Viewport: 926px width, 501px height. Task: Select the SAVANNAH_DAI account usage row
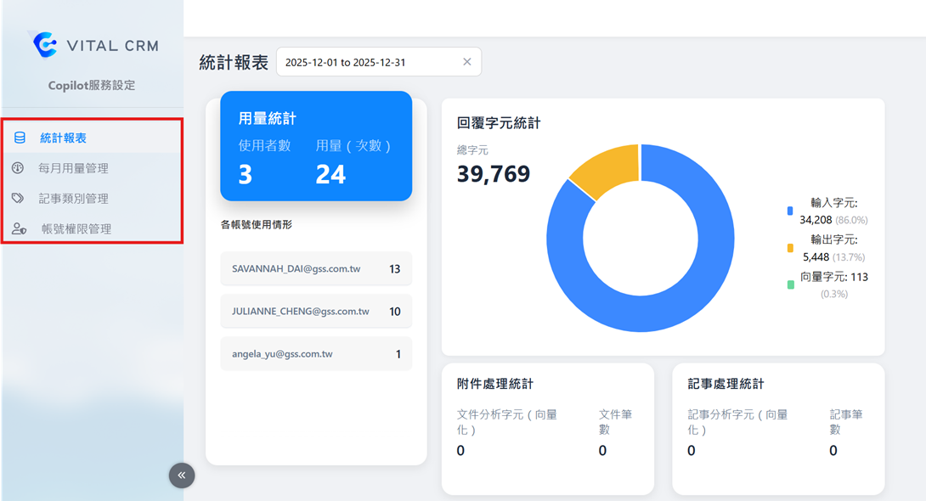(315, 268)
